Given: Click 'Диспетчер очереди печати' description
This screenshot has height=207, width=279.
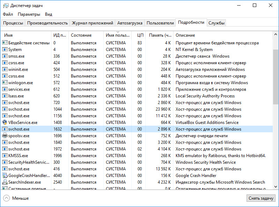Looking at the screenshot, I should point(201,136).
